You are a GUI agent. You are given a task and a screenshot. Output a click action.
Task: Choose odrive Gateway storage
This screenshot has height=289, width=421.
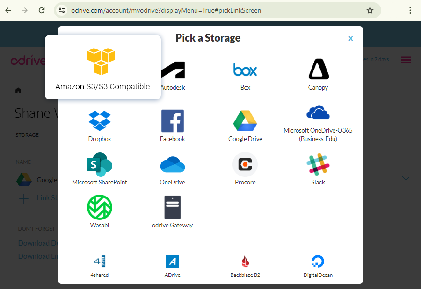pyautogui.click(x=172, y=212)
